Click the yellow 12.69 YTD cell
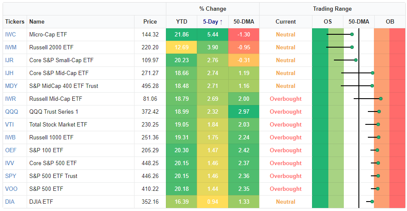The height and width of the screenshot is (211, 407). pyautogui.click(x=181, y=47)
